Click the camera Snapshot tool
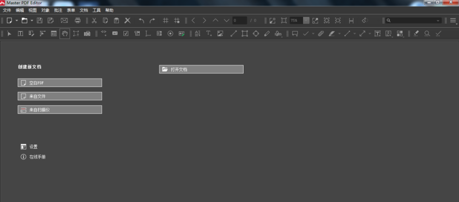 (87, 34)
